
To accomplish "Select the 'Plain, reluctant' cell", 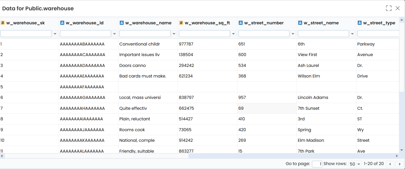I will pos(148,119).
